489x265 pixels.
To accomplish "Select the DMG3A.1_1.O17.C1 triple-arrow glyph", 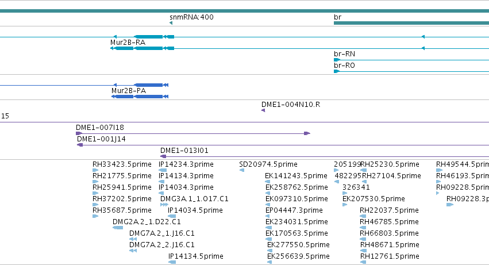I will (x=164, y=205).
